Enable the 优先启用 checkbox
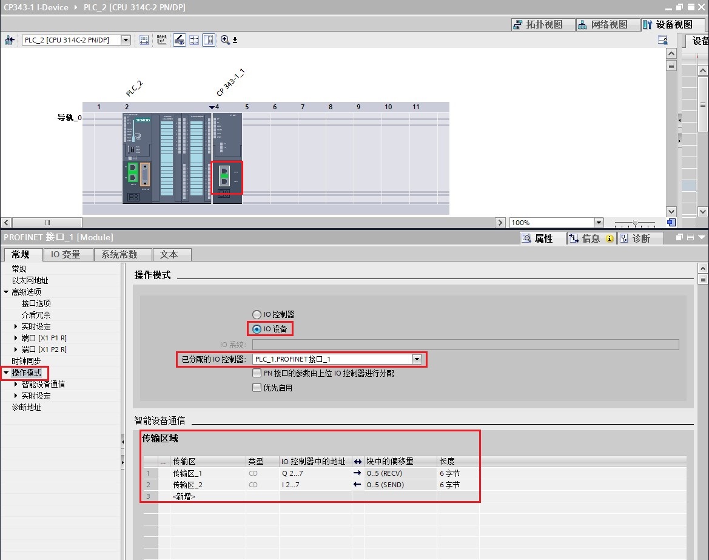The height and width of the screenshot is (560, 709). (x=257, y=388)
